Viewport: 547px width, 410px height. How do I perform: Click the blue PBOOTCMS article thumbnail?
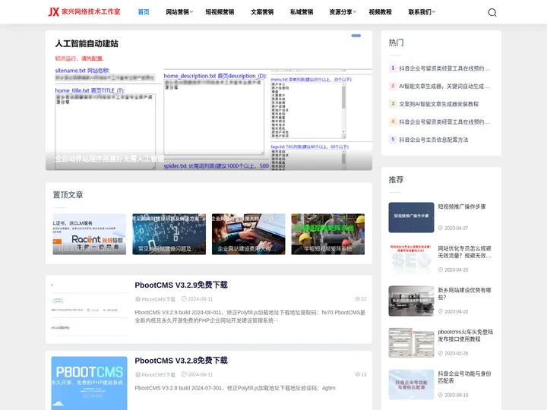click(x=90, y=383)
